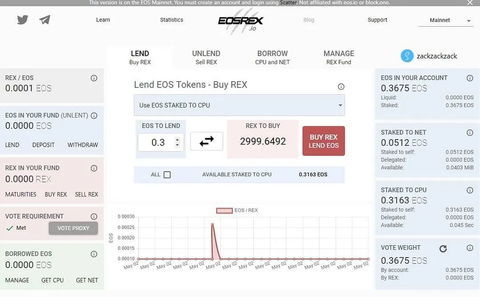The image size is (480, 297).
Task: Open MATURITIES in REX fund panel
Action: tap(20, 194)
